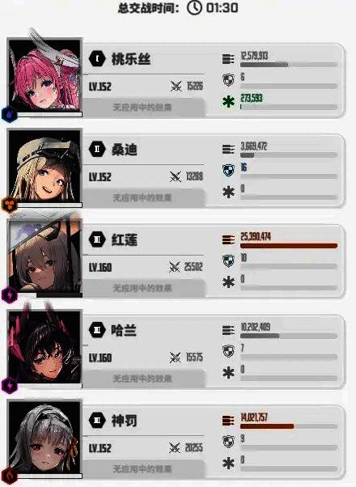The width and height of the screenshot is (356, 487).
Task: Click the clock icon beside total battle time
Action: point(194,7)
